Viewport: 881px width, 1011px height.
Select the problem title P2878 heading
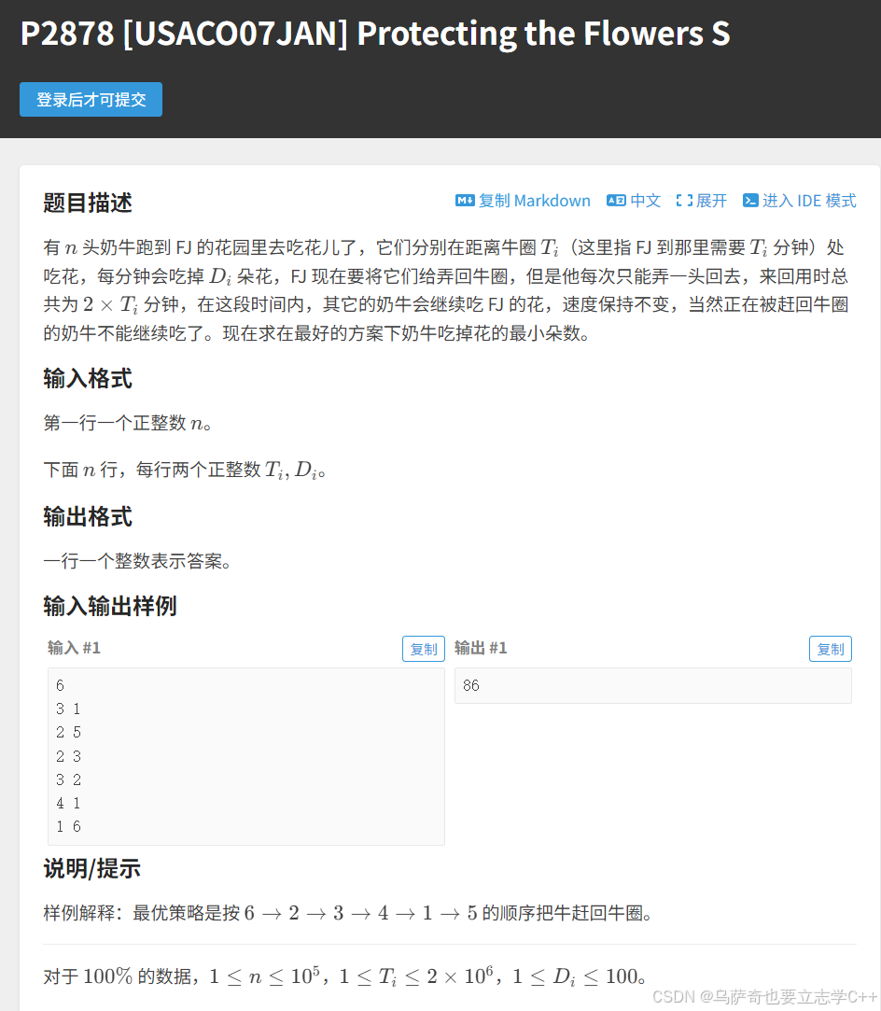click(375, 34)
